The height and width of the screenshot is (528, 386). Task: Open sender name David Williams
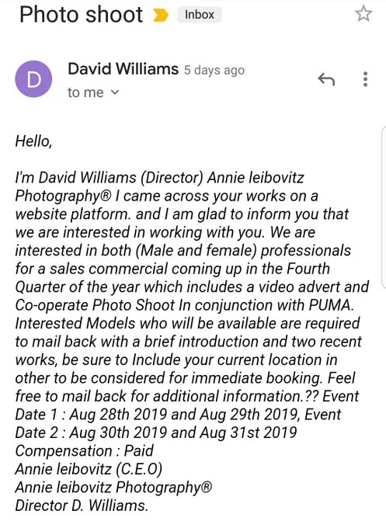click(123, 69)
